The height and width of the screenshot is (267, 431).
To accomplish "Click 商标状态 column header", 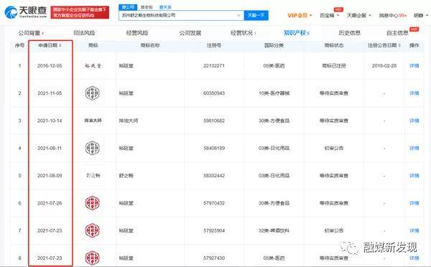I will pyautogui.click(x=334, y=45).
